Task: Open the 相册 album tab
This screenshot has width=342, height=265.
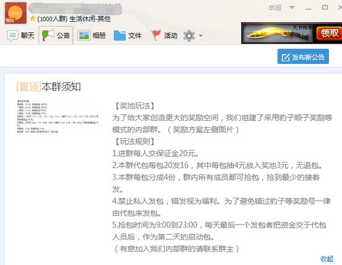Action: [x=92, y=35]
